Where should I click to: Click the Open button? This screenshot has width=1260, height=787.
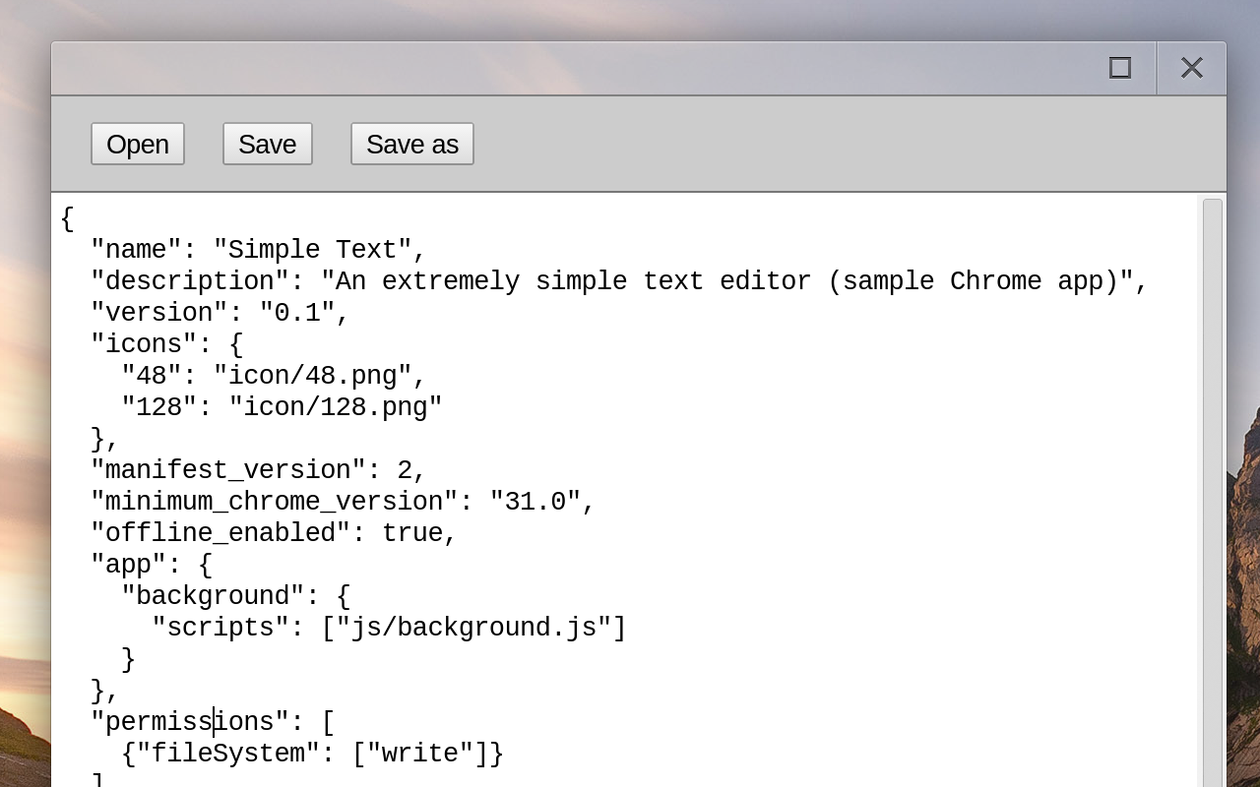[x=138, y=144]
